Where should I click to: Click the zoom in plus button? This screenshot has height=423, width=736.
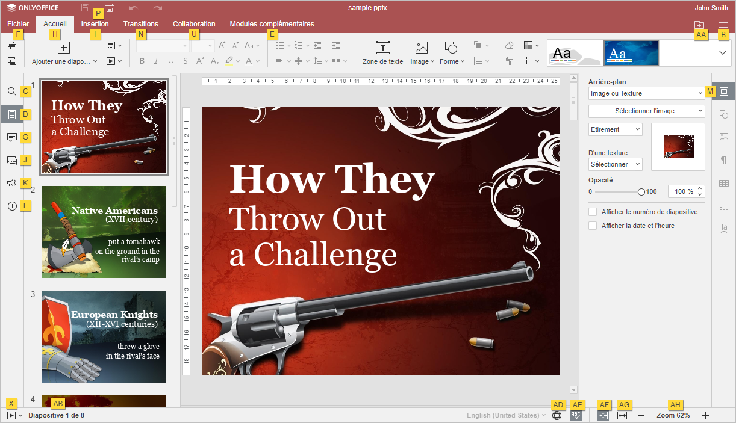(x=706, y=415)
